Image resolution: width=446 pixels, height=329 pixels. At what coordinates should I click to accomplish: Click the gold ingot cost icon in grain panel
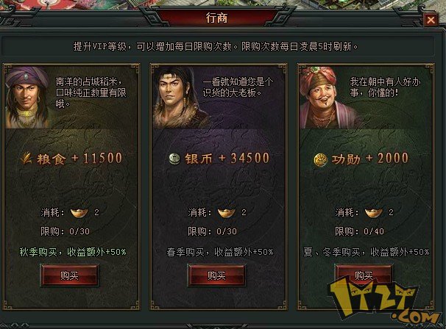coord(79,212)
